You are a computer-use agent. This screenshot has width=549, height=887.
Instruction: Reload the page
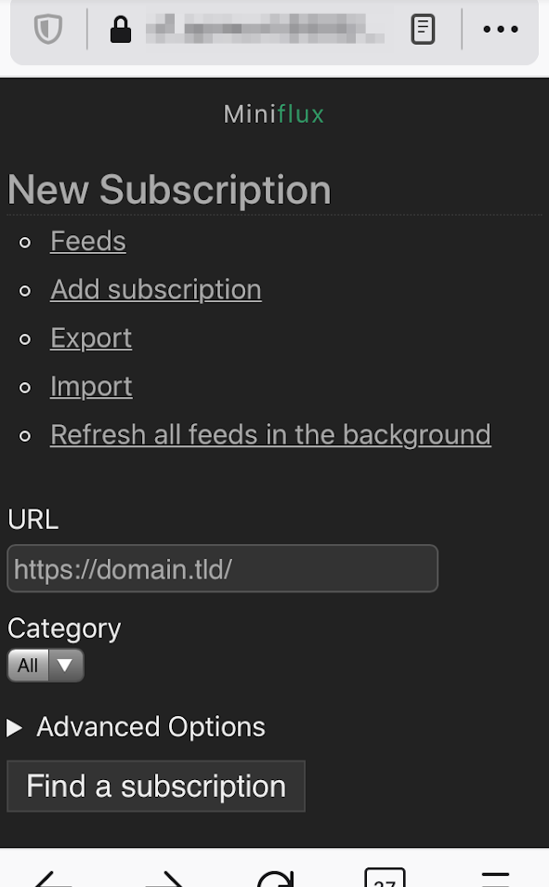pos(274,879)
